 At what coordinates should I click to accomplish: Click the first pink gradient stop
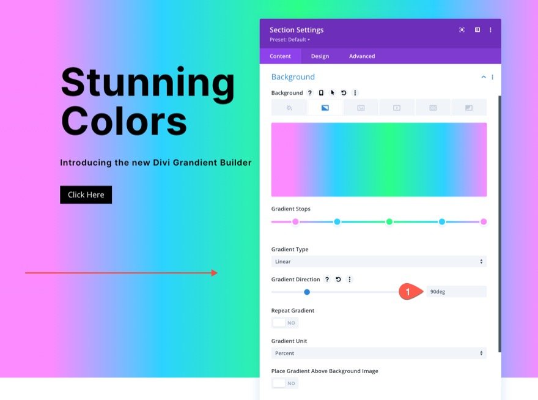pos(295,222)
